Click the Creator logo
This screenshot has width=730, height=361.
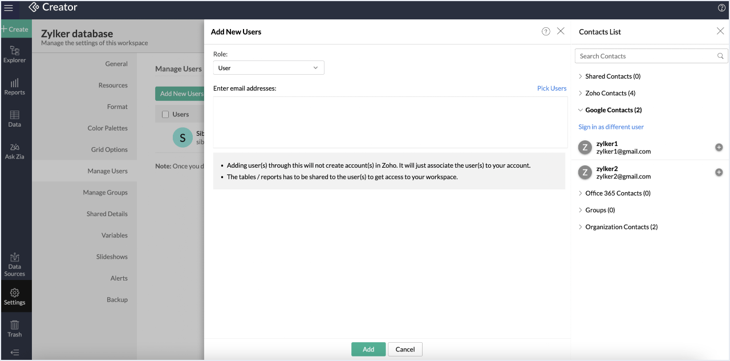coord(53,7)
